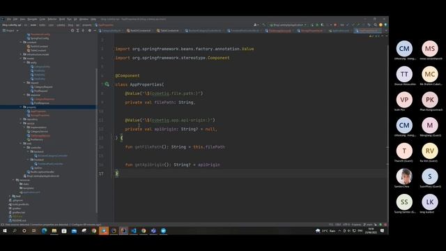Open Microsoft Edge from taskbar
Image resolution: width=446 pixels, height=251 pixels.
click(44, 231)
